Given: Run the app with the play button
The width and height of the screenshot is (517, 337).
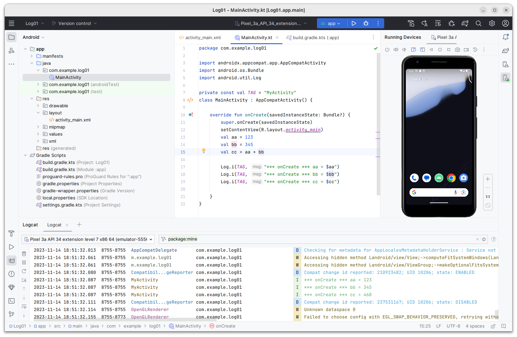Looking at the screenshot, I should click(x=354, y=23).
